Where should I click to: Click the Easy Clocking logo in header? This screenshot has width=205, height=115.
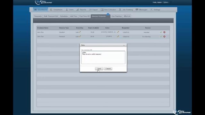point(44,2)
